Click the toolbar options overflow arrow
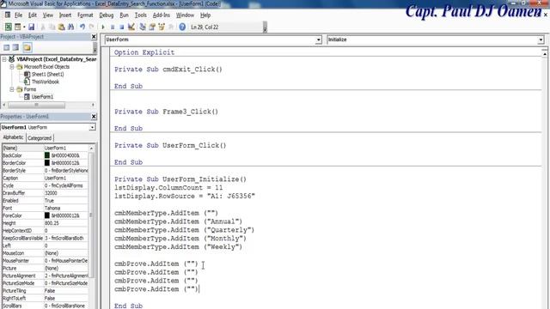This screenshot has width=550, height=309. click(265, 27)
